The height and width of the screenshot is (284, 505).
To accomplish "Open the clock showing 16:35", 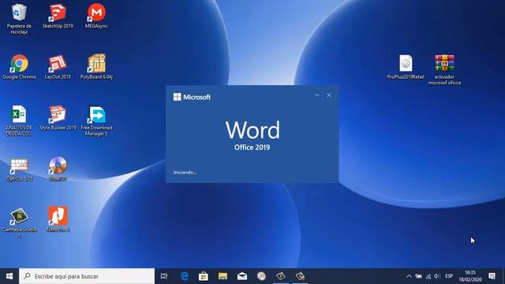I will 470,276.
